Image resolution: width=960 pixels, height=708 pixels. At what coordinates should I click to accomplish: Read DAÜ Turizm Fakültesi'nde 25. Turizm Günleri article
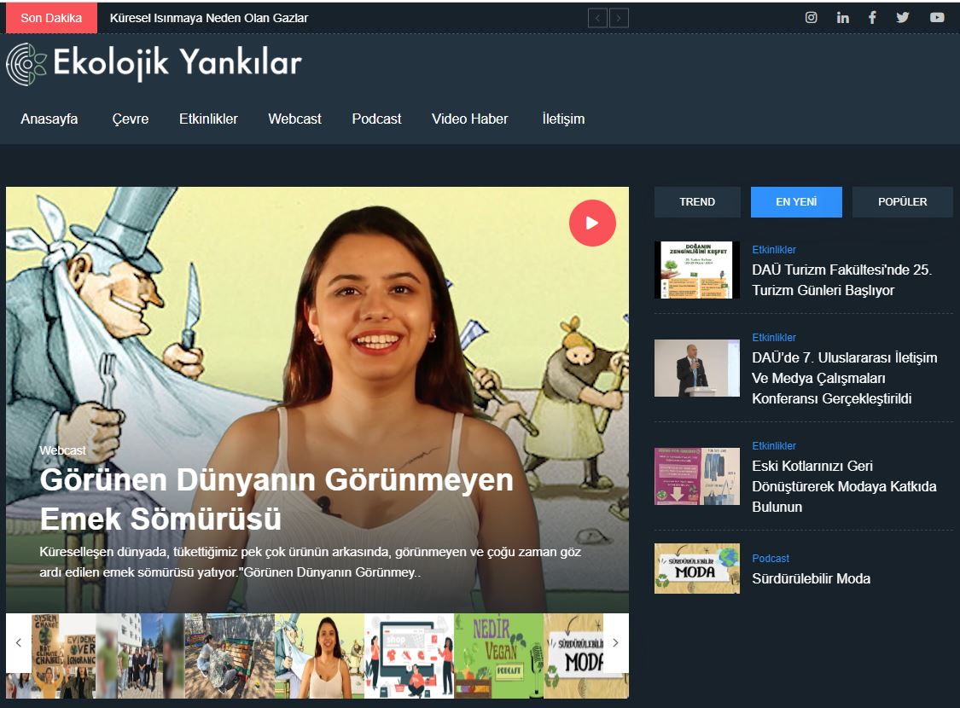coord(841,280)
